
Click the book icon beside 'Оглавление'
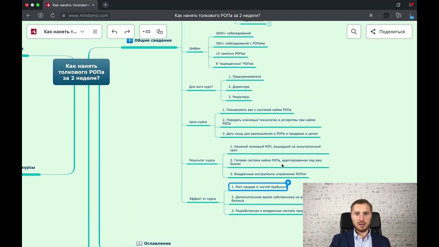point(139,243)
